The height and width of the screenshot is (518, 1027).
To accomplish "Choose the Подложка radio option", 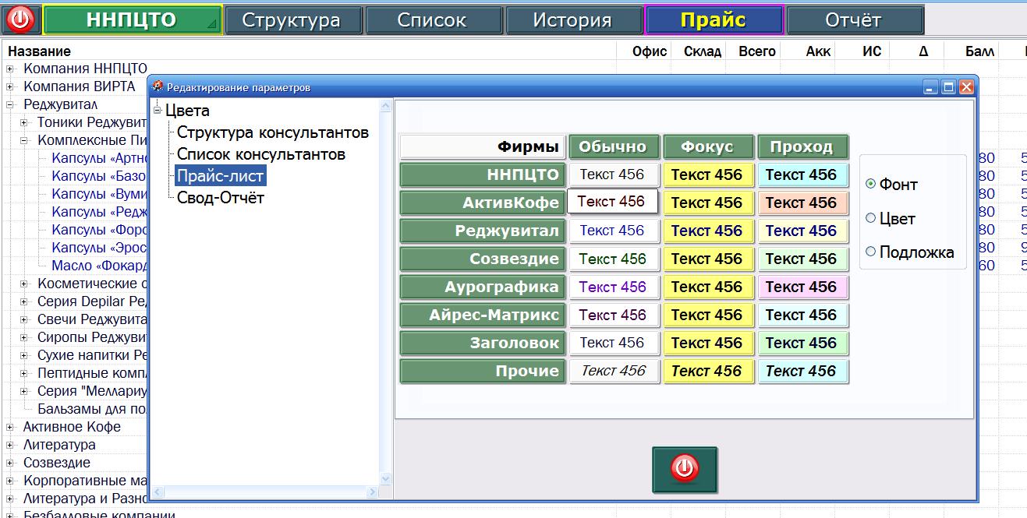I will [871, 252].
